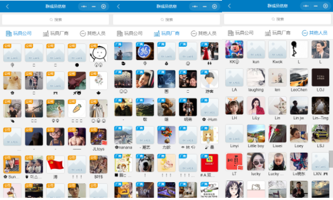Go back from the panel with 玩具公司 highlighted
333x200 pixels.
(x=7, y=7)
